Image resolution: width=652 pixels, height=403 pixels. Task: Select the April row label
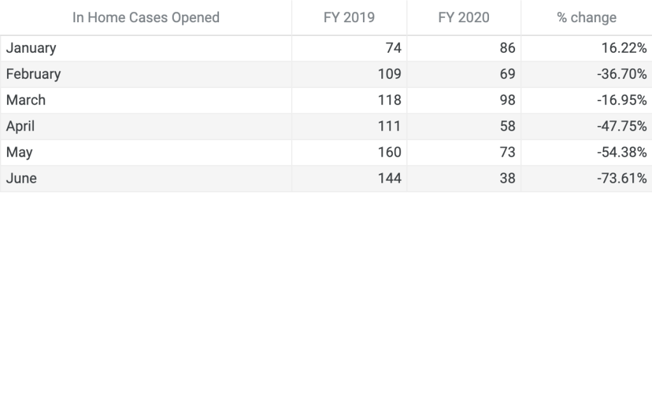point(20,127)
